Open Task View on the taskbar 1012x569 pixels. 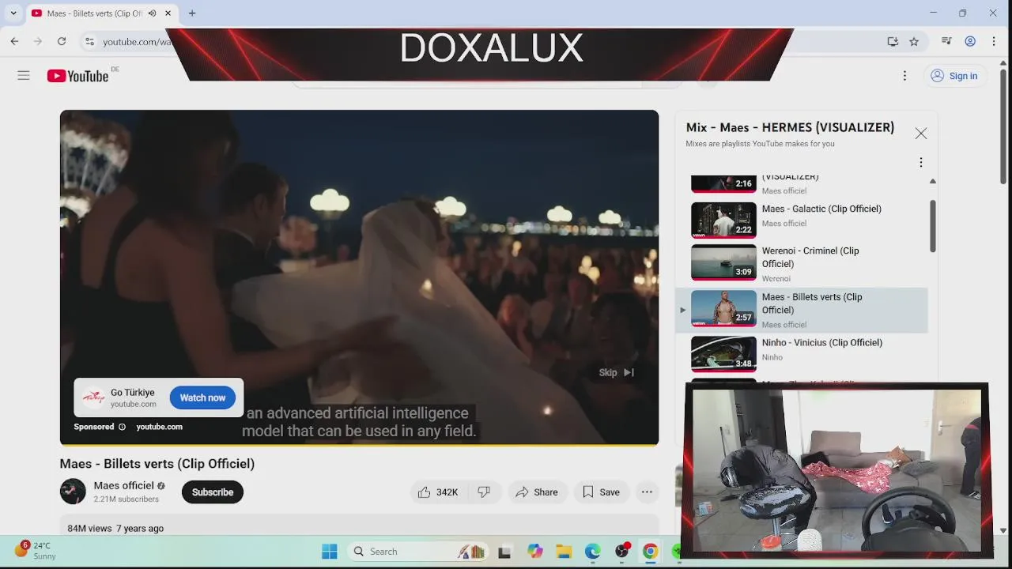(x=504, y=552)
